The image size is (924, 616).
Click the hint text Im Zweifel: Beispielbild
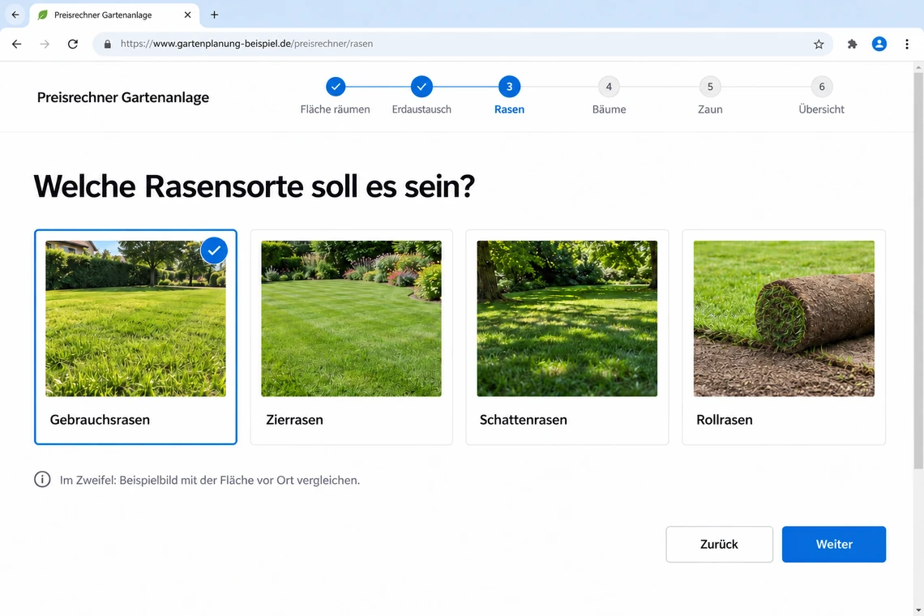210,480
